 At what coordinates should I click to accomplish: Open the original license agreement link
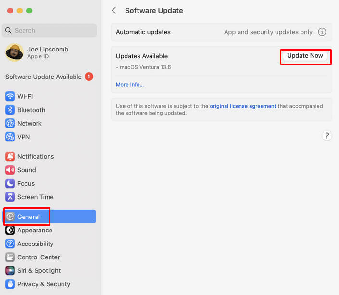243,106
